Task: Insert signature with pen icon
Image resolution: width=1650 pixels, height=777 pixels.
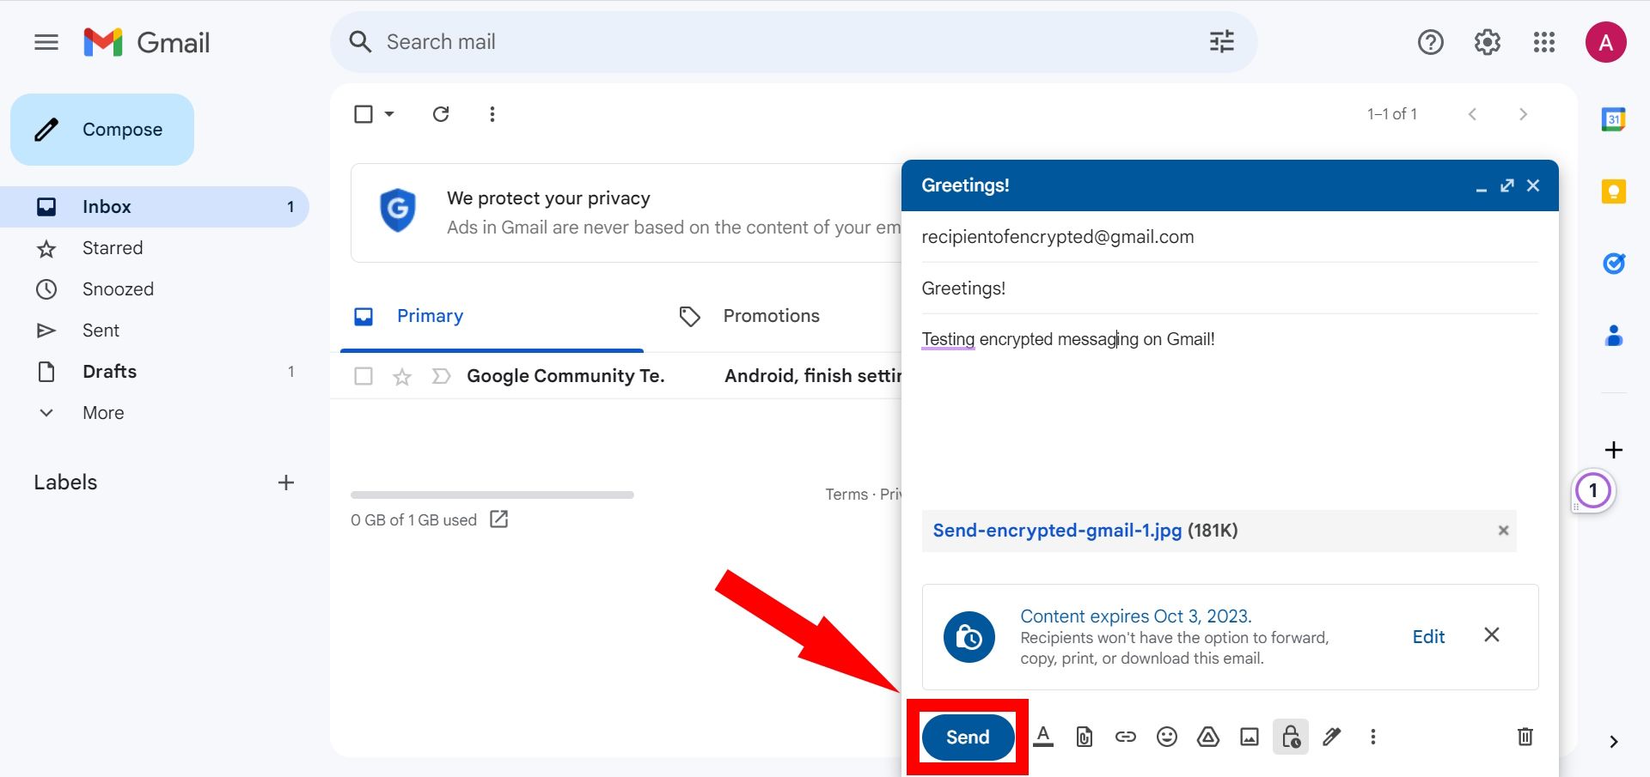Action: point(1332,737)
